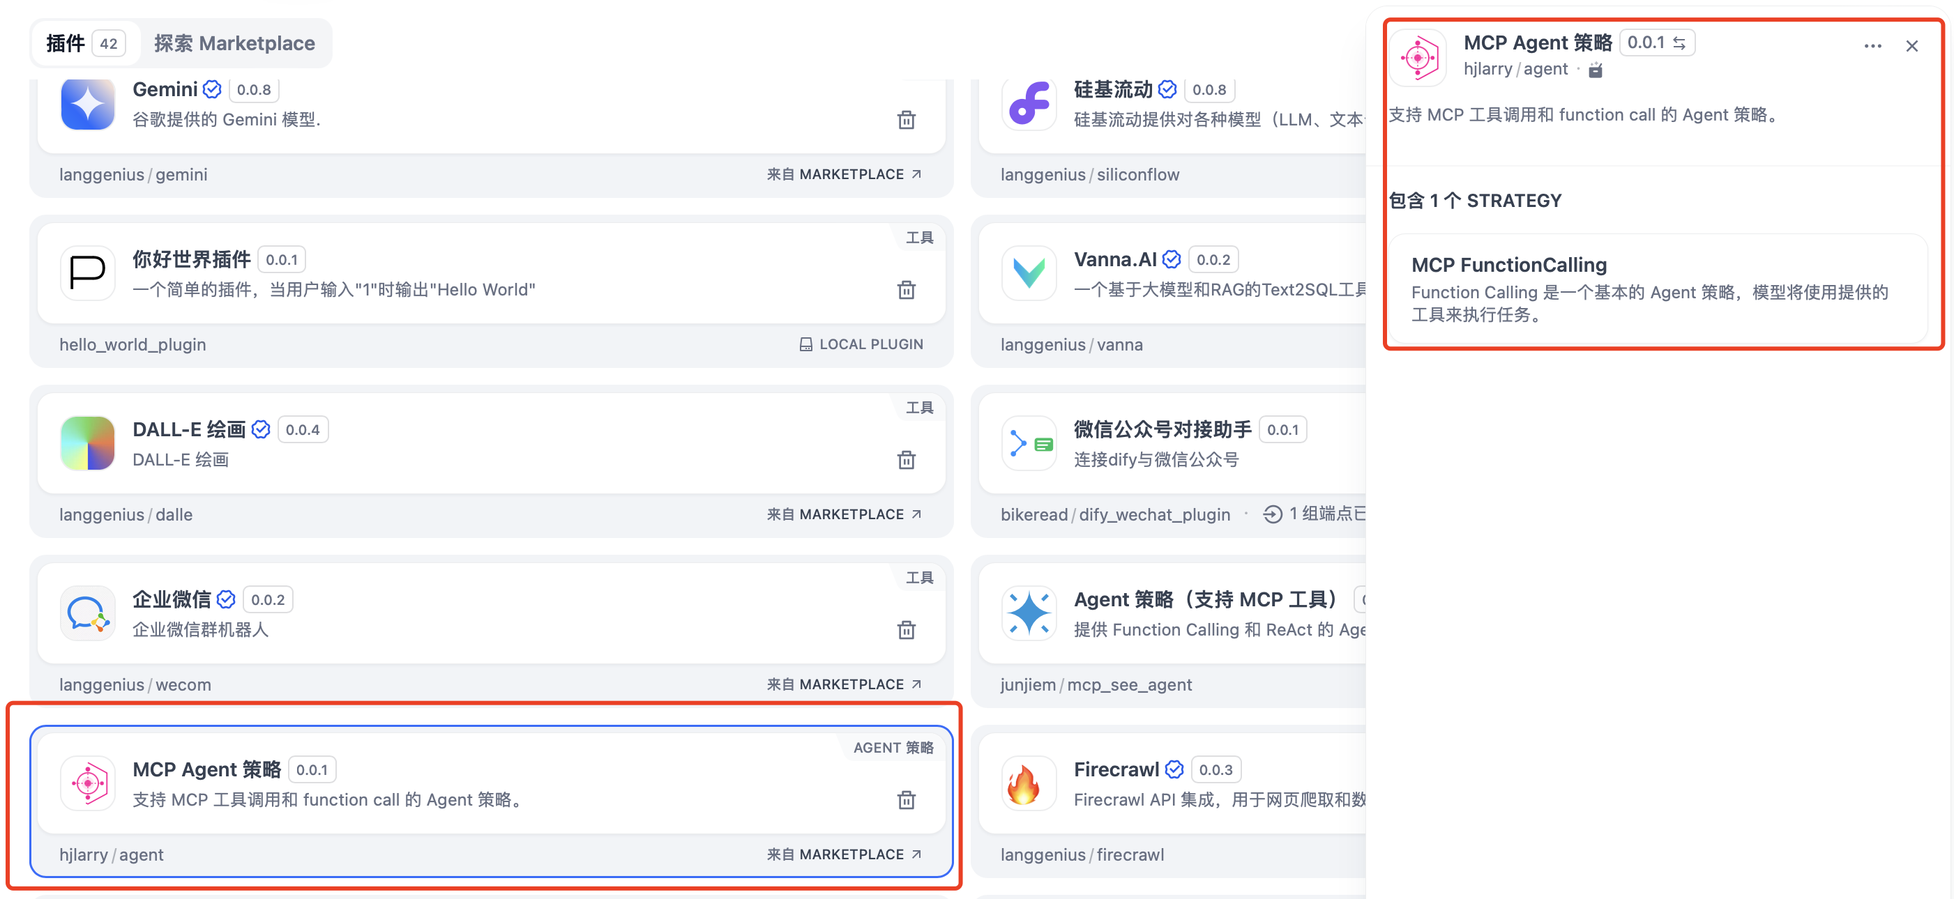Open Gemini's 来自 MARKETPLACE link
This screenshot has width=1954, height=899.
[x=845, y=174]
